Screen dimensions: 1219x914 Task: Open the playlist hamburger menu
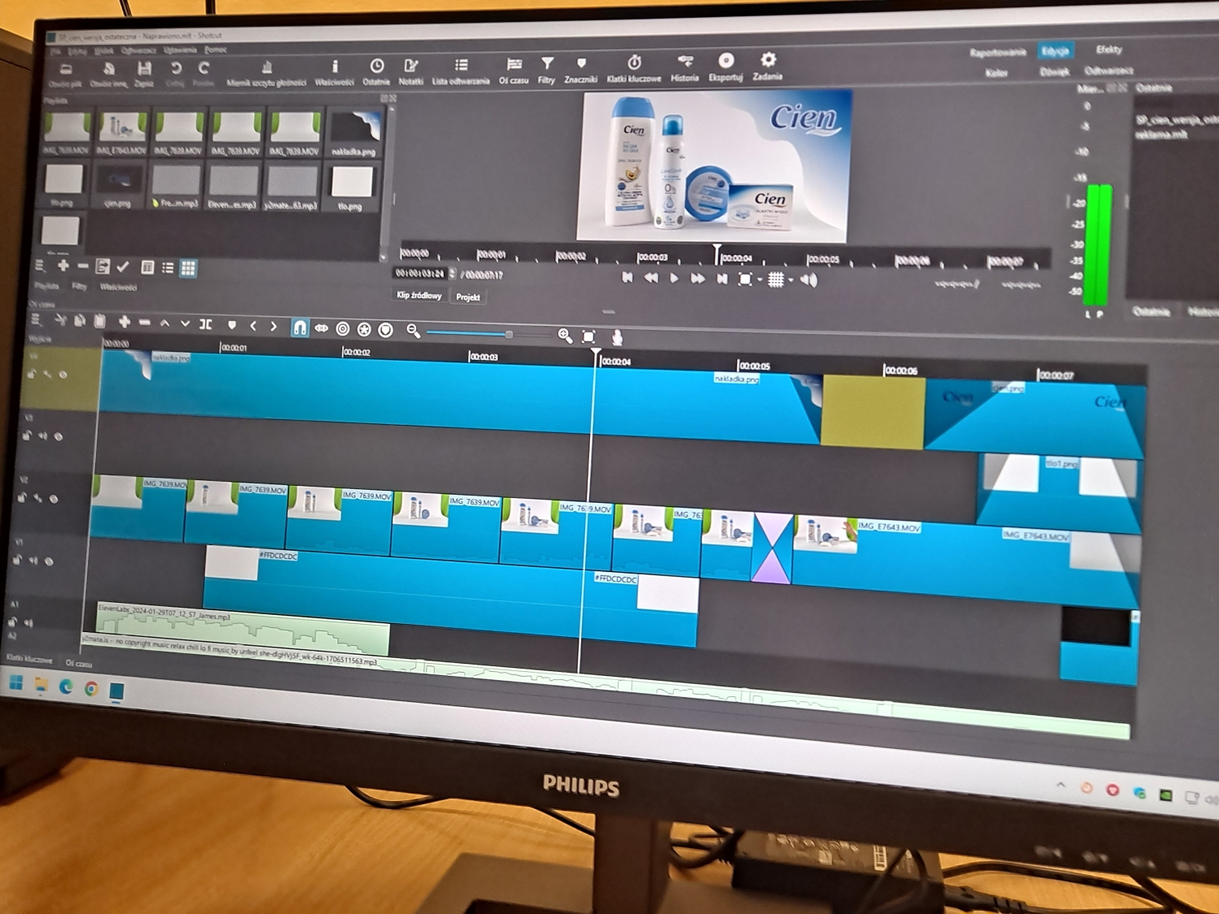pyautogui.click(x=40, y=265)
